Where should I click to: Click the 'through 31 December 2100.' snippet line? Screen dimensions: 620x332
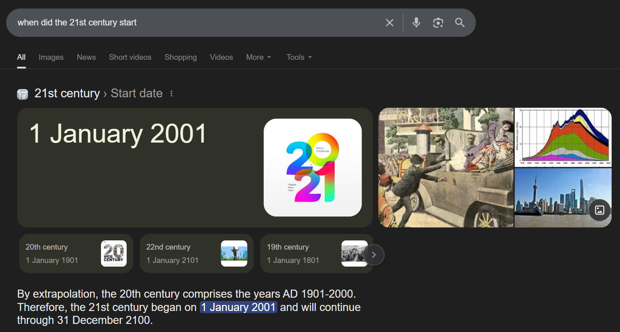pos(85,320)
